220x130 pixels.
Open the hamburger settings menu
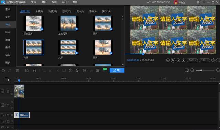click(204, 2)
